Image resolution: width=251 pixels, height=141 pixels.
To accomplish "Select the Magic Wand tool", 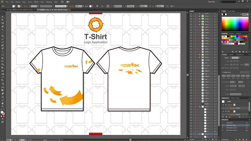I will pos(2,20).
